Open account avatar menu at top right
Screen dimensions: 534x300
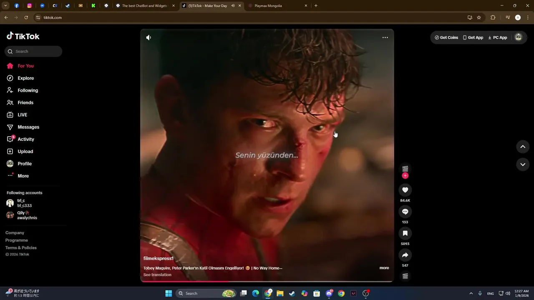coord(519,37)
